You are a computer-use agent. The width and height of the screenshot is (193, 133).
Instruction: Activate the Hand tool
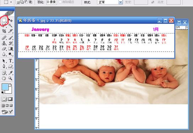pyautogui.click(x=4, y=78)
